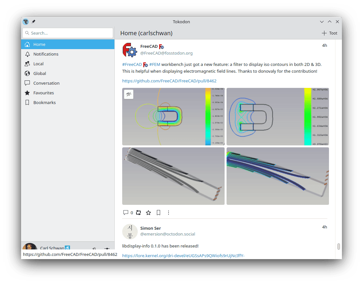
Task: Open the blue-colored 3D beam image
Action: 277,176
